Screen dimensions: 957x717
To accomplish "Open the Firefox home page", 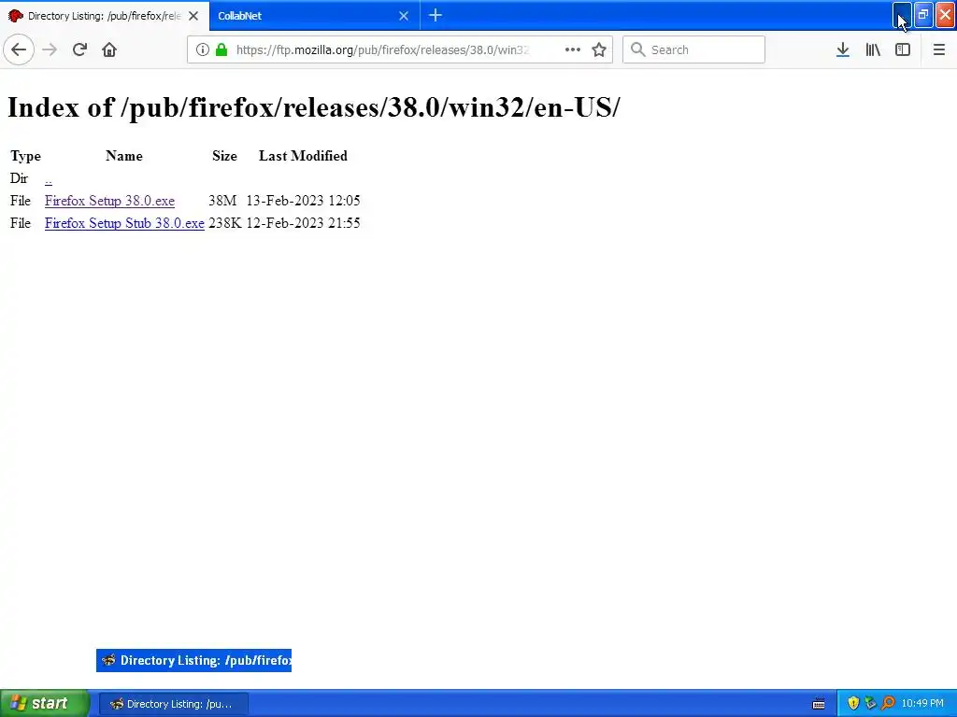I will pyautogui.click(x=109, y=49).
